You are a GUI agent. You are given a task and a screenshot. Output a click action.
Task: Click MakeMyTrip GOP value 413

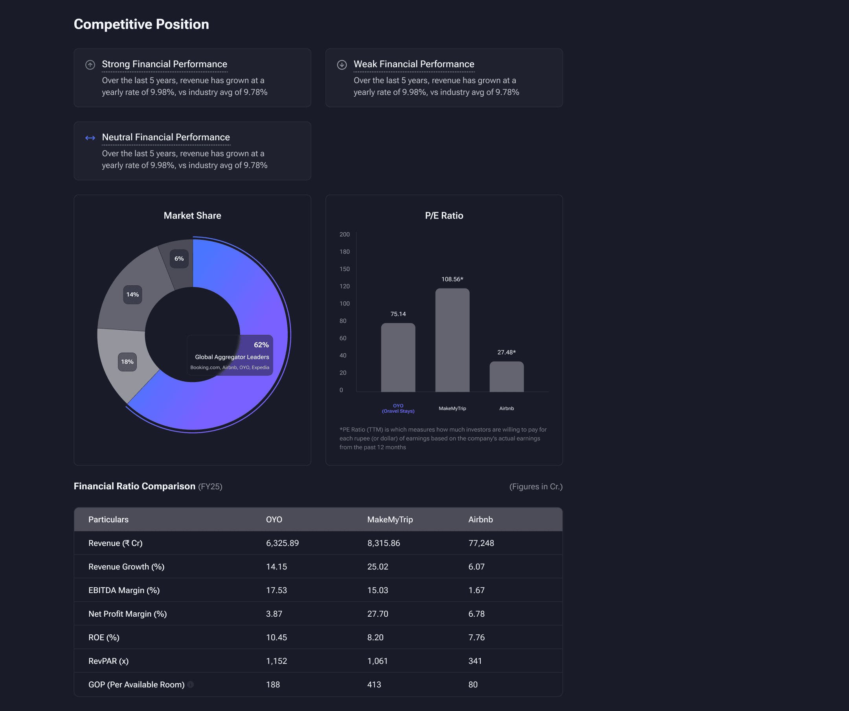pos(374,684)
